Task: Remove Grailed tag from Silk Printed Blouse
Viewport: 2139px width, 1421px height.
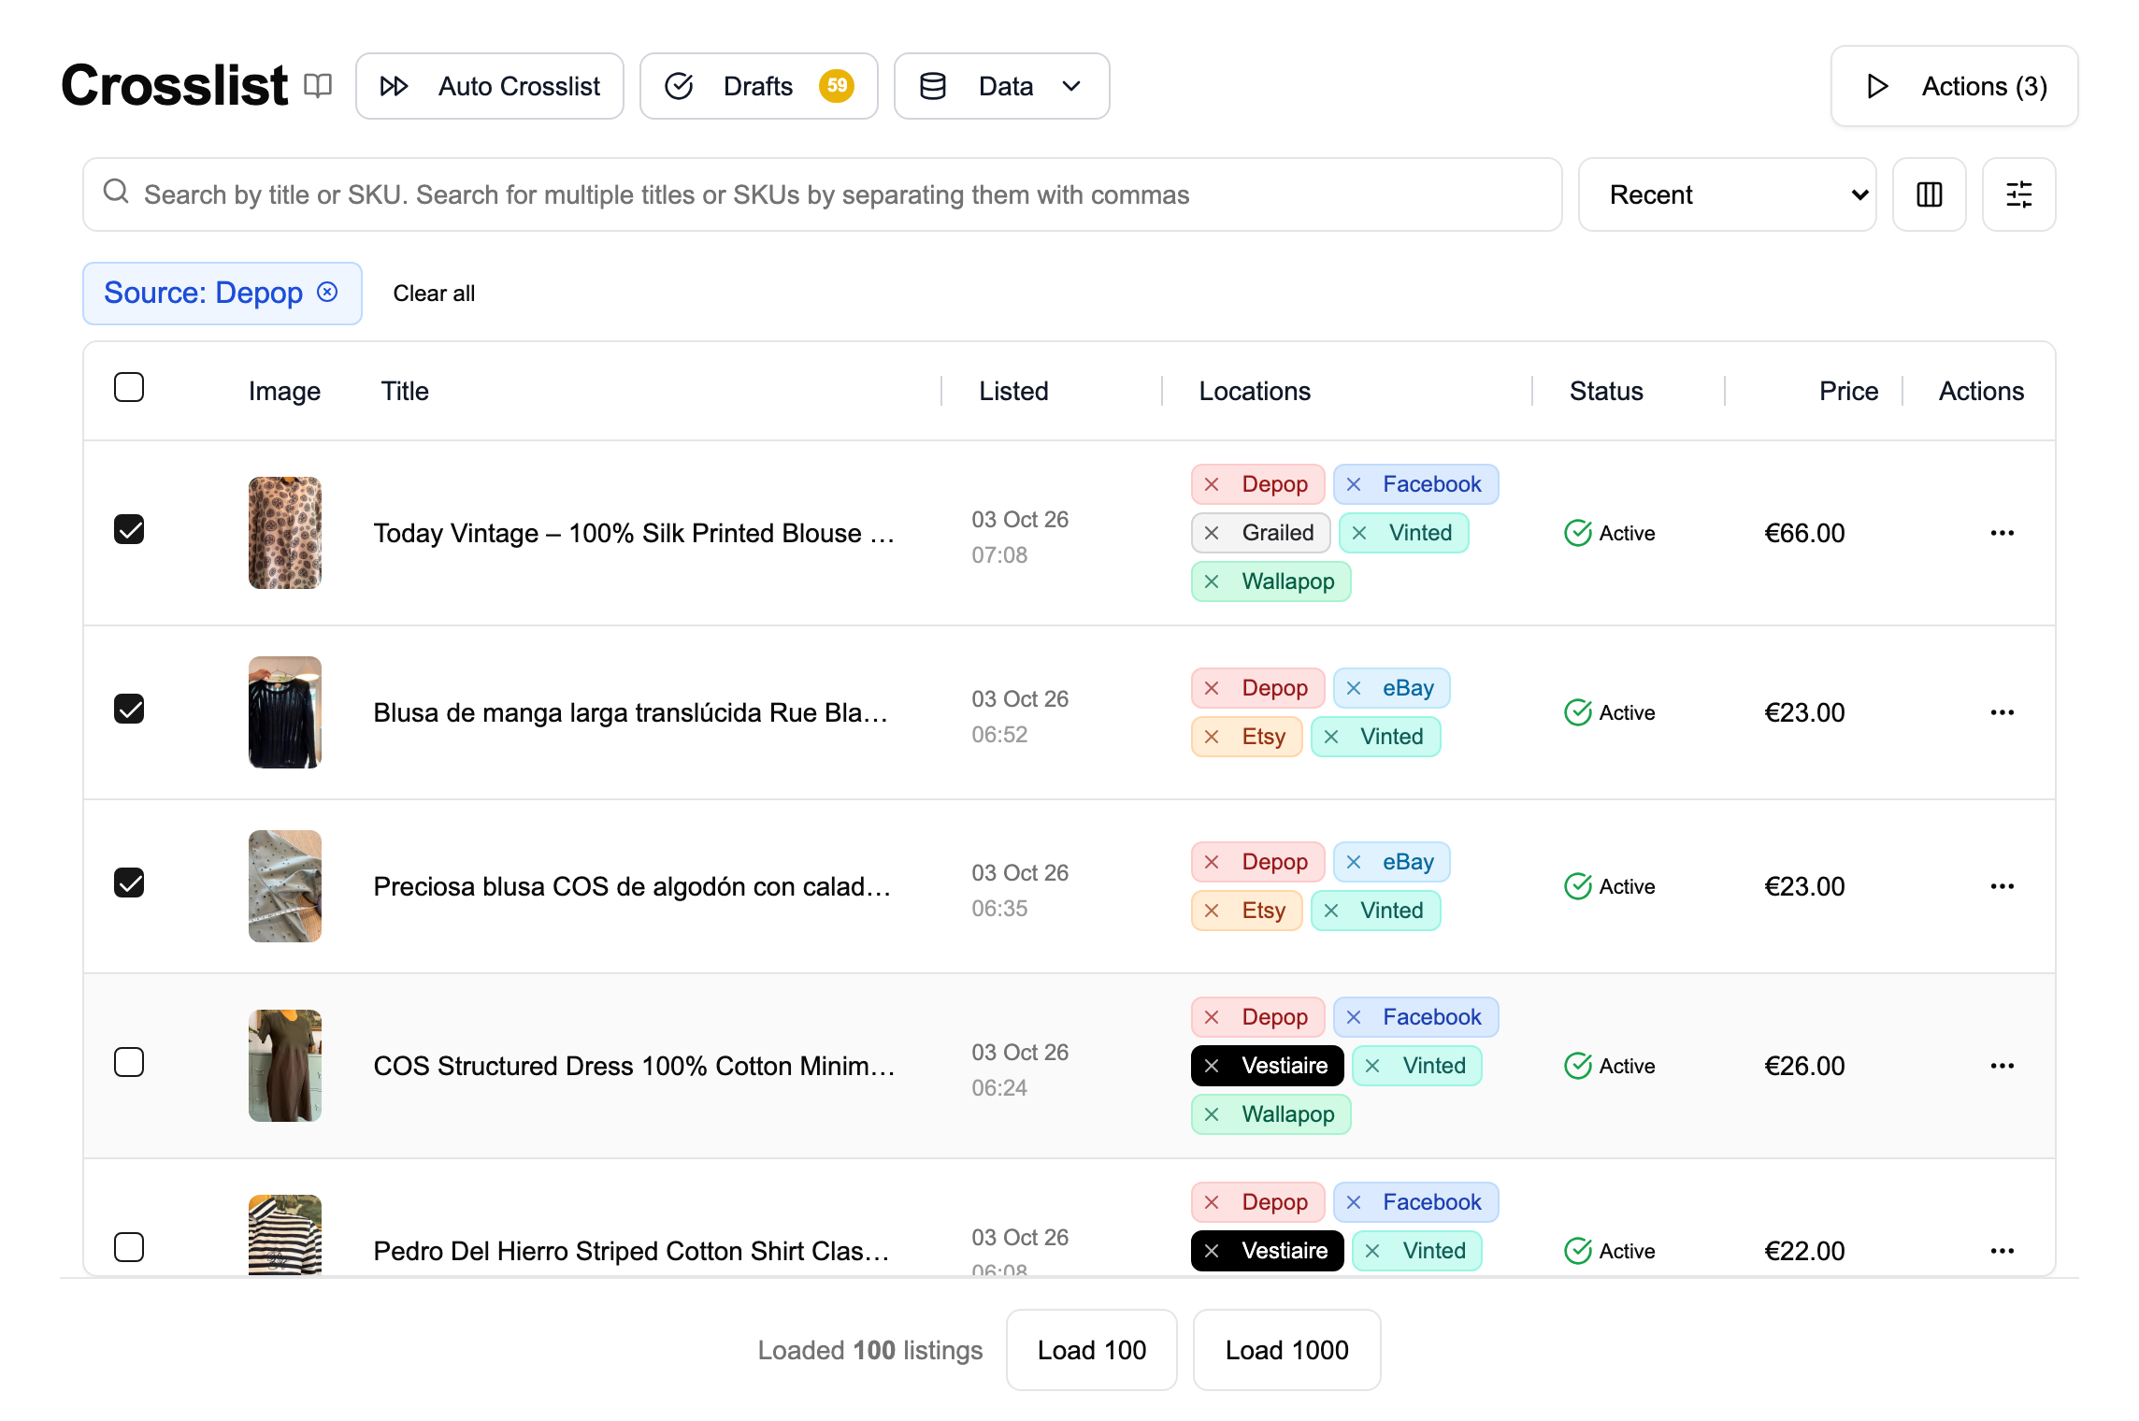Action: [x=1212, y=533]
